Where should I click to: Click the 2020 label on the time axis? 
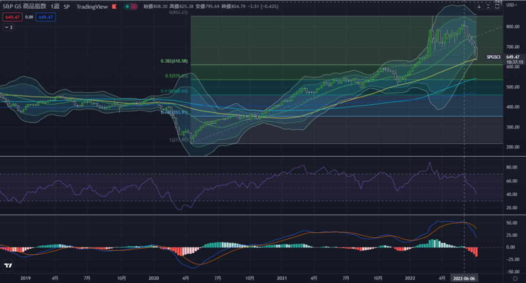point(153,277)
